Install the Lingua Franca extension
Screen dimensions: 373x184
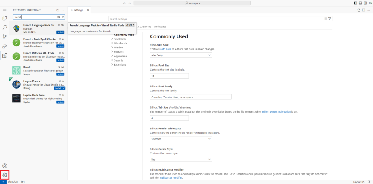tap(58, 88)
